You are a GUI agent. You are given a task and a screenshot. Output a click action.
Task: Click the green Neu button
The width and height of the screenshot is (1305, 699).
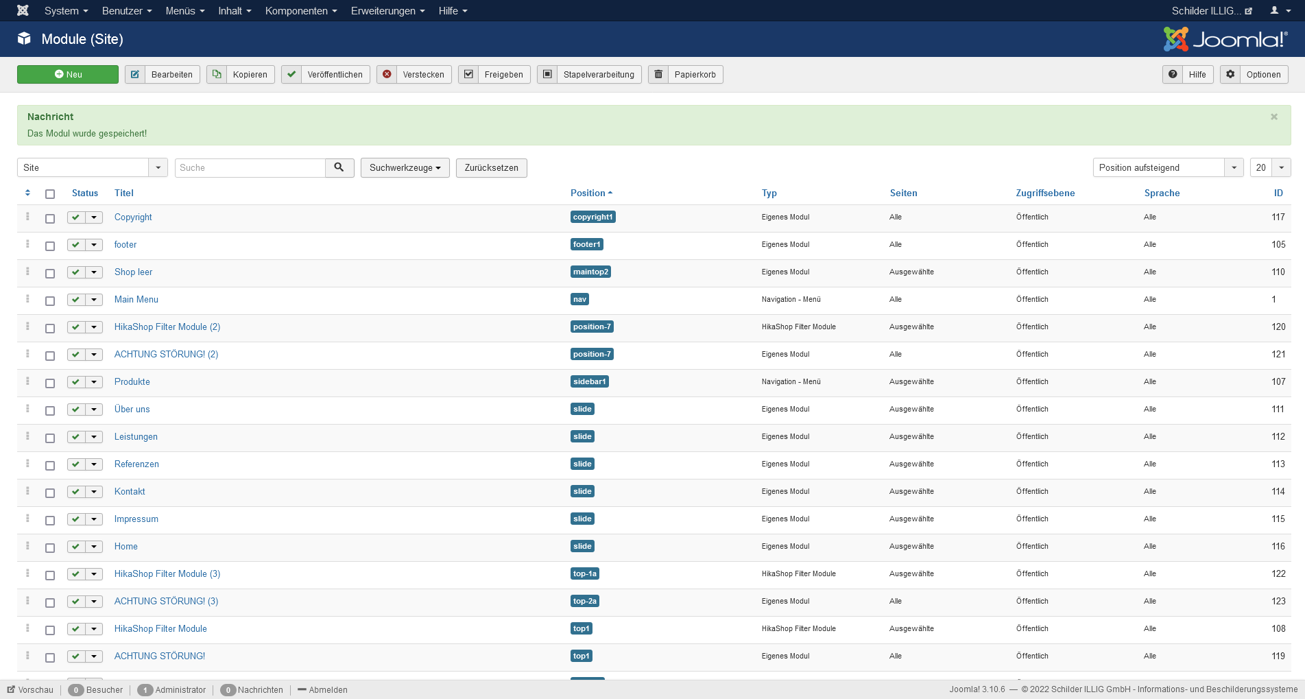click(x=68, y=74)
